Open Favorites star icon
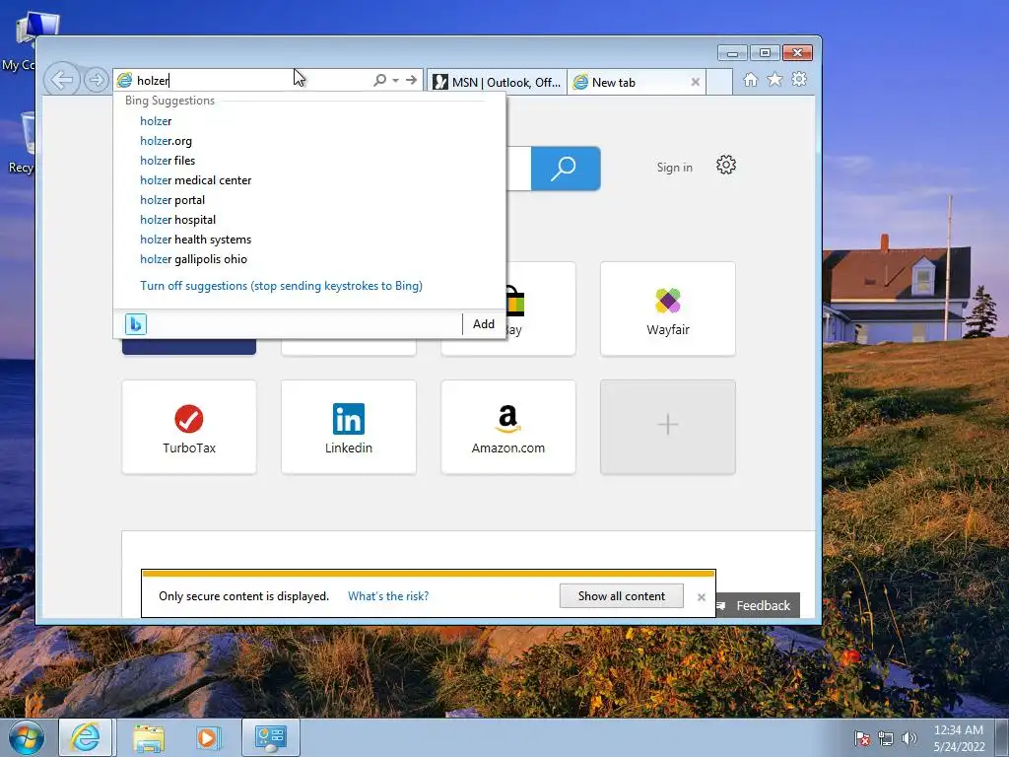 774,79
